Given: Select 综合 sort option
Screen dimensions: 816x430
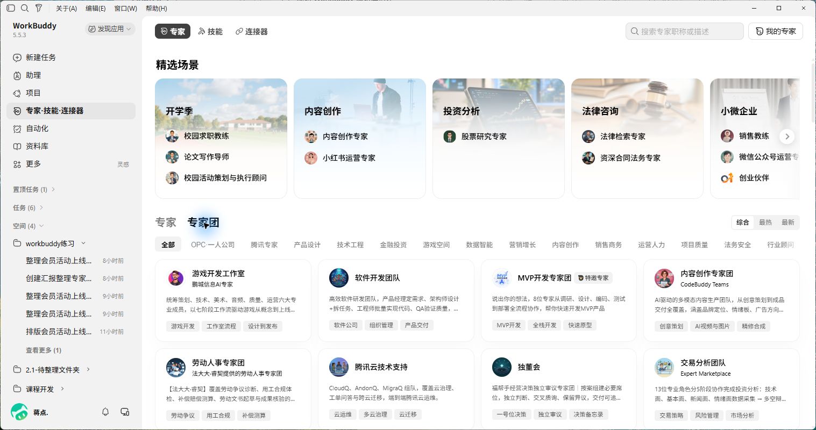Looking at the screenshot, I should pos(743,223).
